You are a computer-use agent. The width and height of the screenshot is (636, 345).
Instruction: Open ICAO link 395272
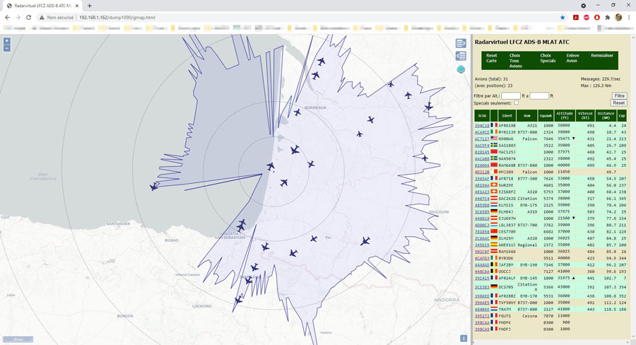[482, 316]
